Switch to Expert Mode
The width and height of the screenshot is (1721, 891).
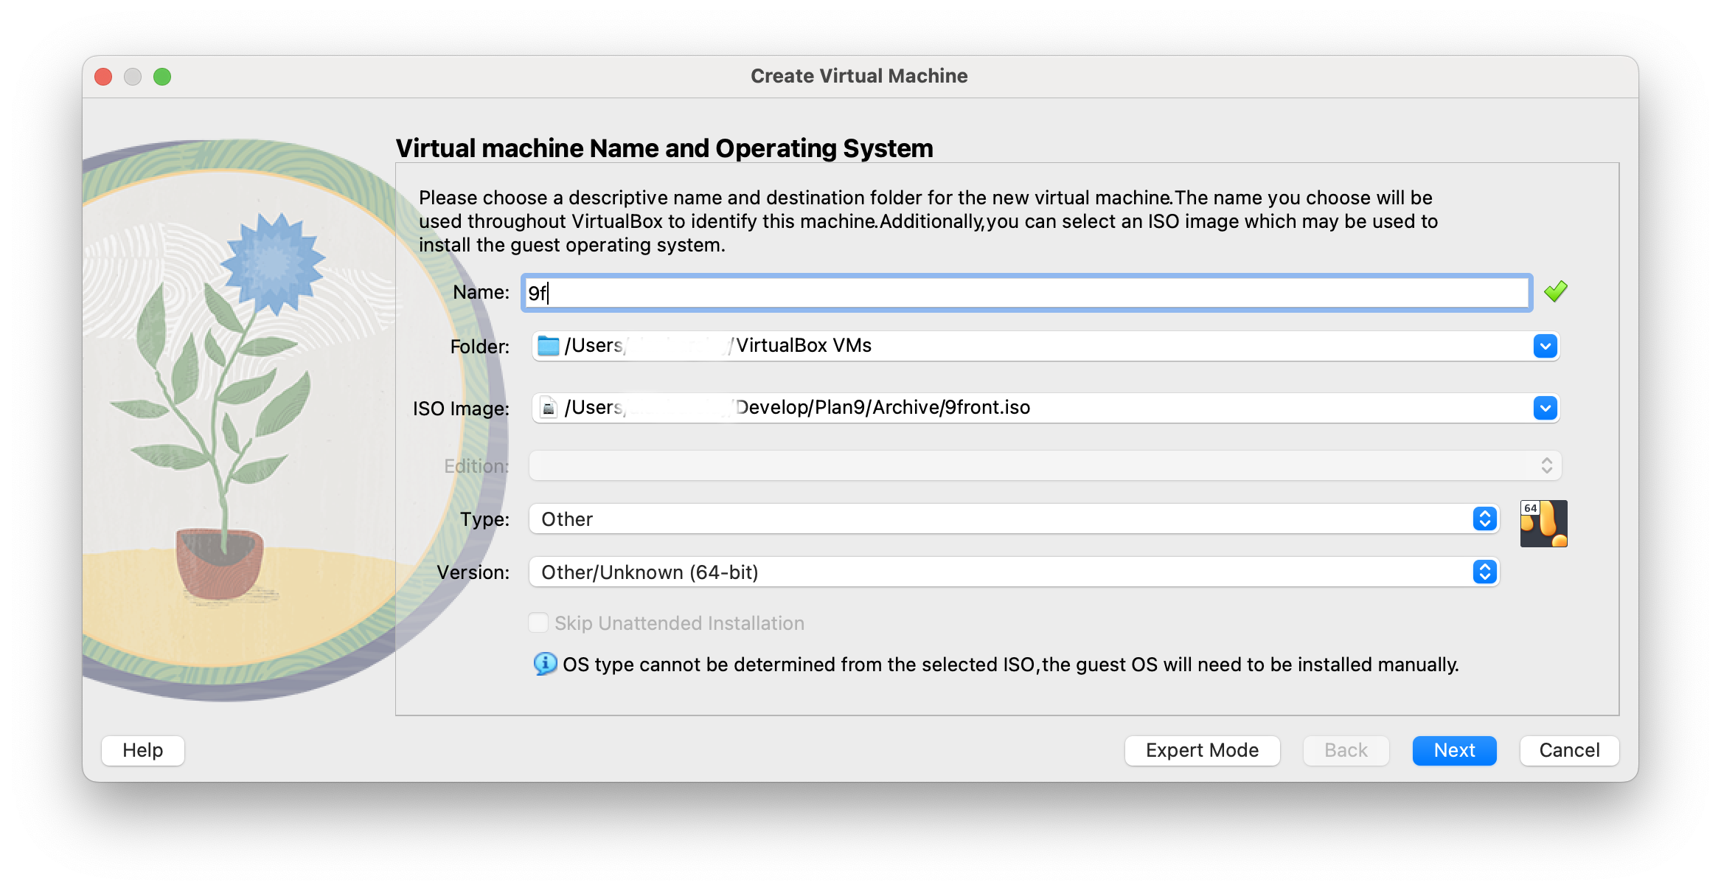[x=1202, y=750]
